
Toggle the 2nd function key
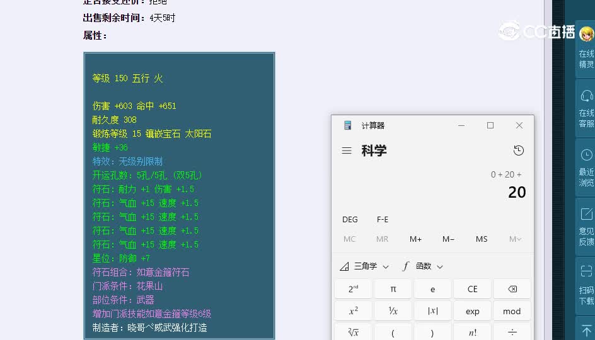coord(354,289)
